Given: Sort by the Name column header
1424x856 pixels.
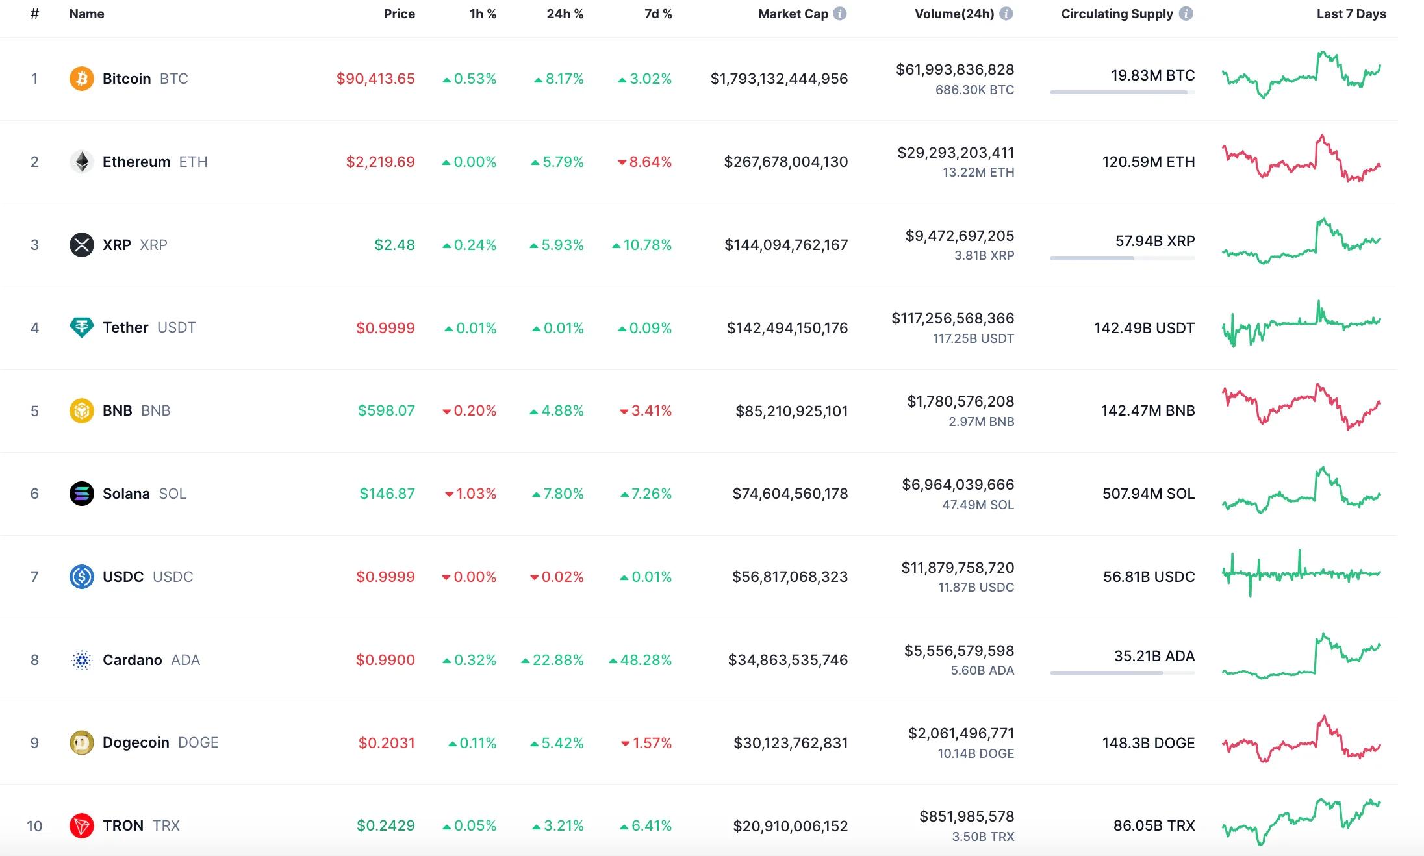Looking at the screenshot, I should [x=86, y=14].
